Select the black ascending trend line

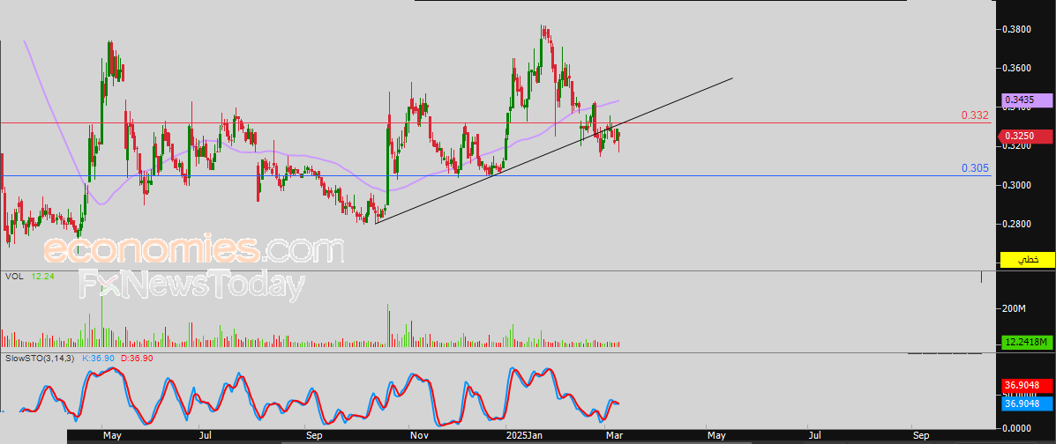tap(554, 151)
